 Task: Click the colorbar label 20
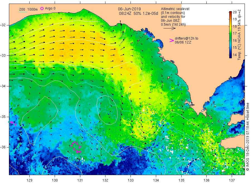235,12
